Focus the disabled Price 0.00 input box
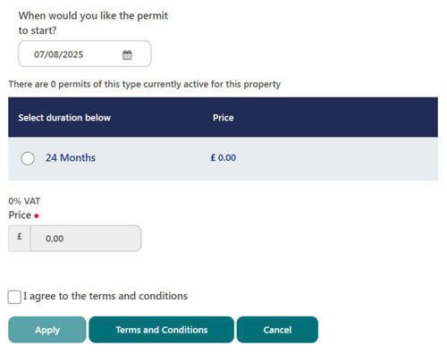The width and height of the screenshot is (447, 362). coord(86,239)
